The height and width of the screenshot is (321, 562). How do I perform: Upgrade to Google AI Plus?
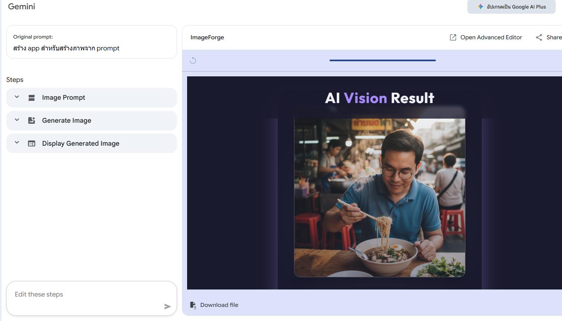[511, 7]
